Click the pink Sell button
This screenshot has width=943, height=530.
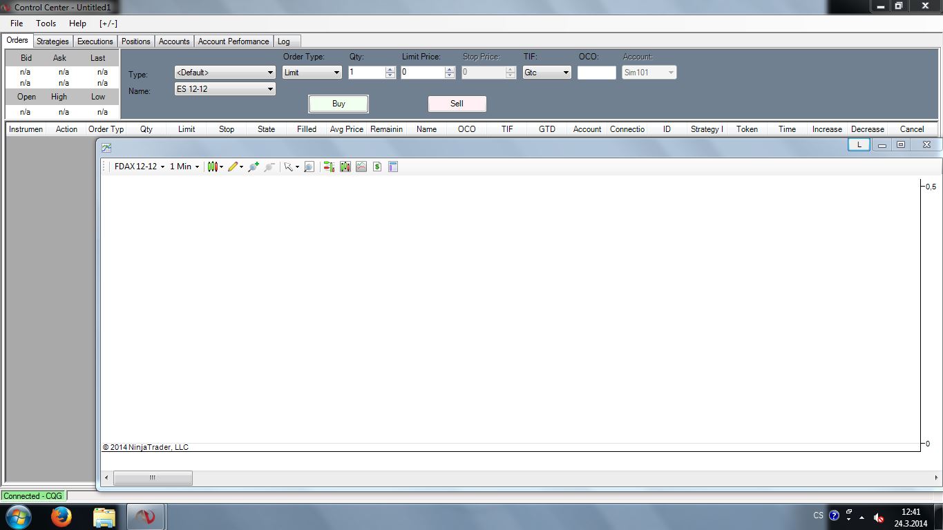click(457, 104)
